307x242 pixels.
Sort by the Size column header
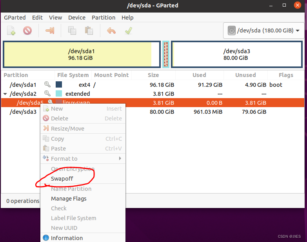[x=153, y=75]
